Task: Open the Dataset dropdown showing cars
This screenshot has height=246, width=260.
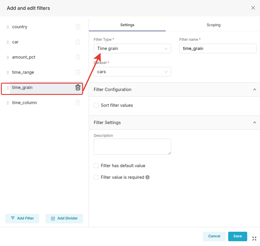Action: 132,72
